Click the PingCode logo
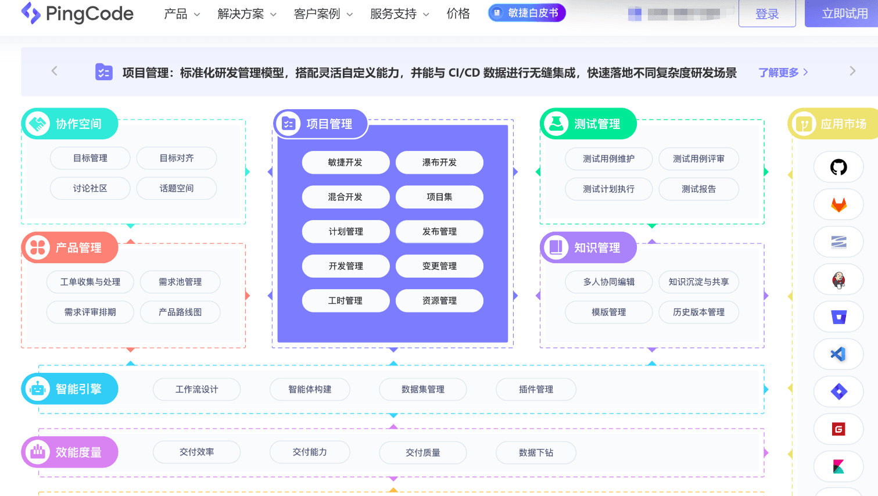Viewport: 878px width, 496px height. tap(77, 13)
